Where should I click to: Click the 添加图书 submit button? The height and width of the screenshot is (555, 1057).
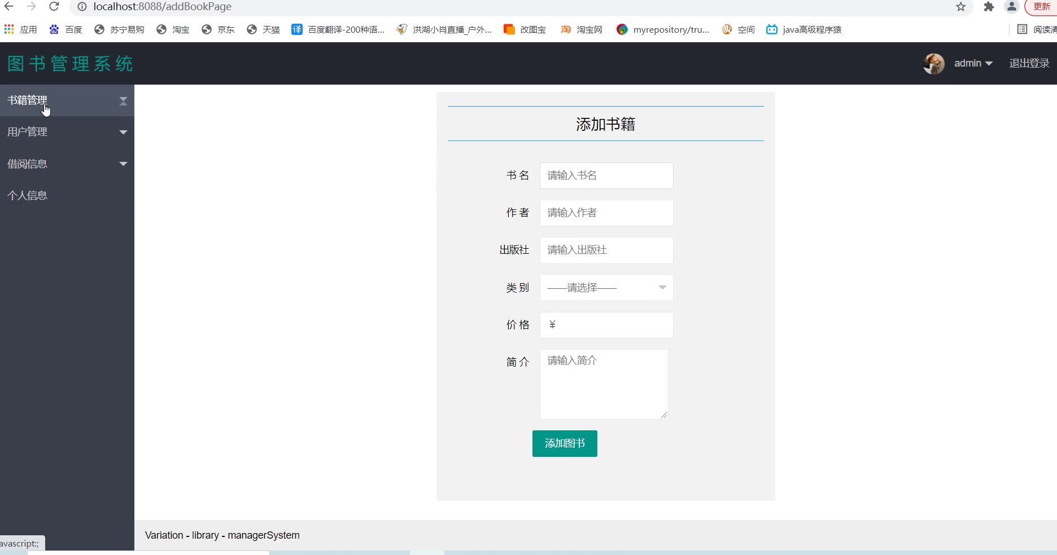click(565, 443)
